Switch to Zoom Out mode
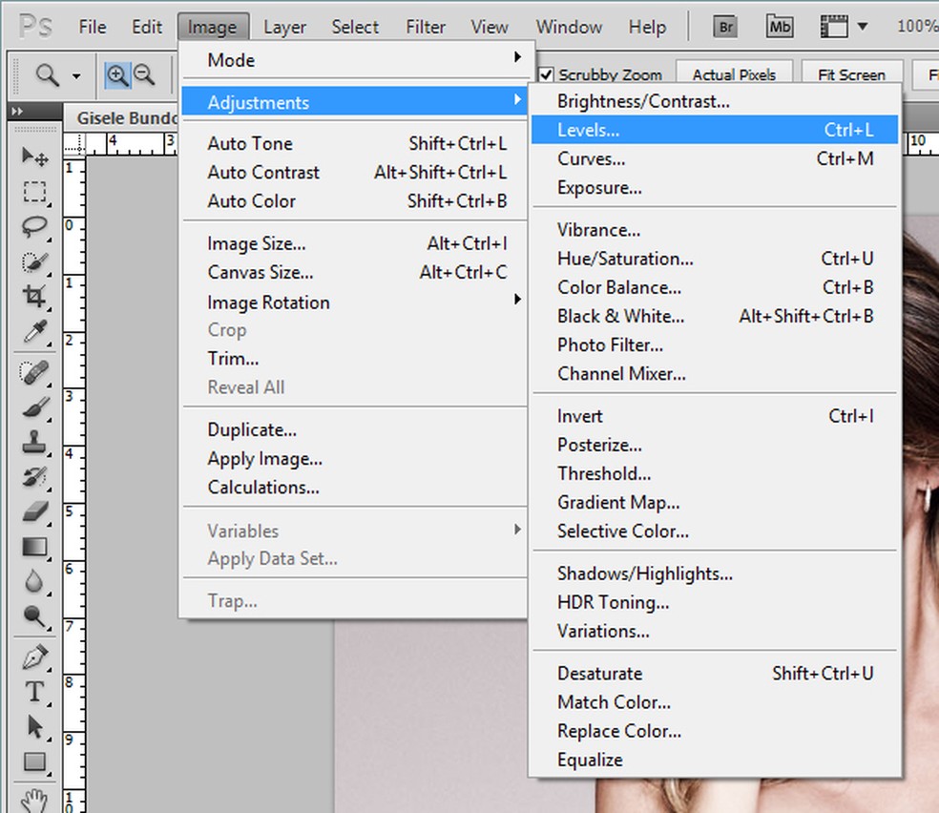This screenshot has height=813, width=939. 143,74
